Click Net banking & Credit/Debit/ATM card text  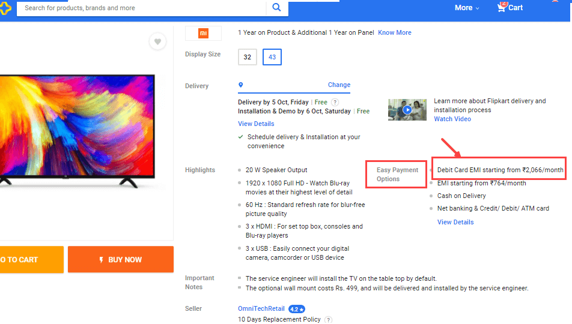[493, 208]
